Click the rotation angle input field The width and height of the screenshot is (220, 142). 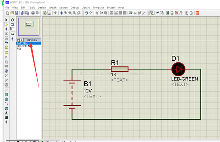point(12,29)
